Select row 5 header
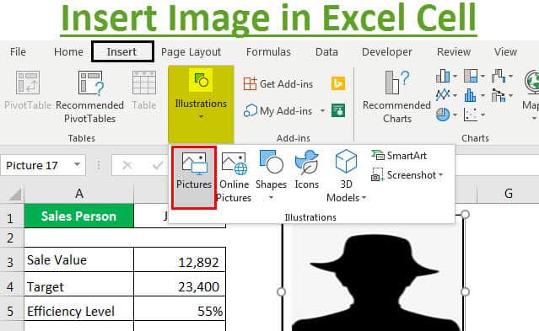Viewport: 539px width, 331px height. (10, 311)
